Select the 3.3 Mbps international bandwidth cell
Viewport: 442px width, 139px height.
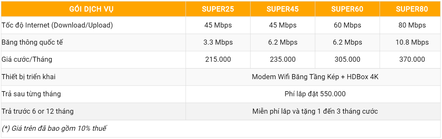coord(218,42)
